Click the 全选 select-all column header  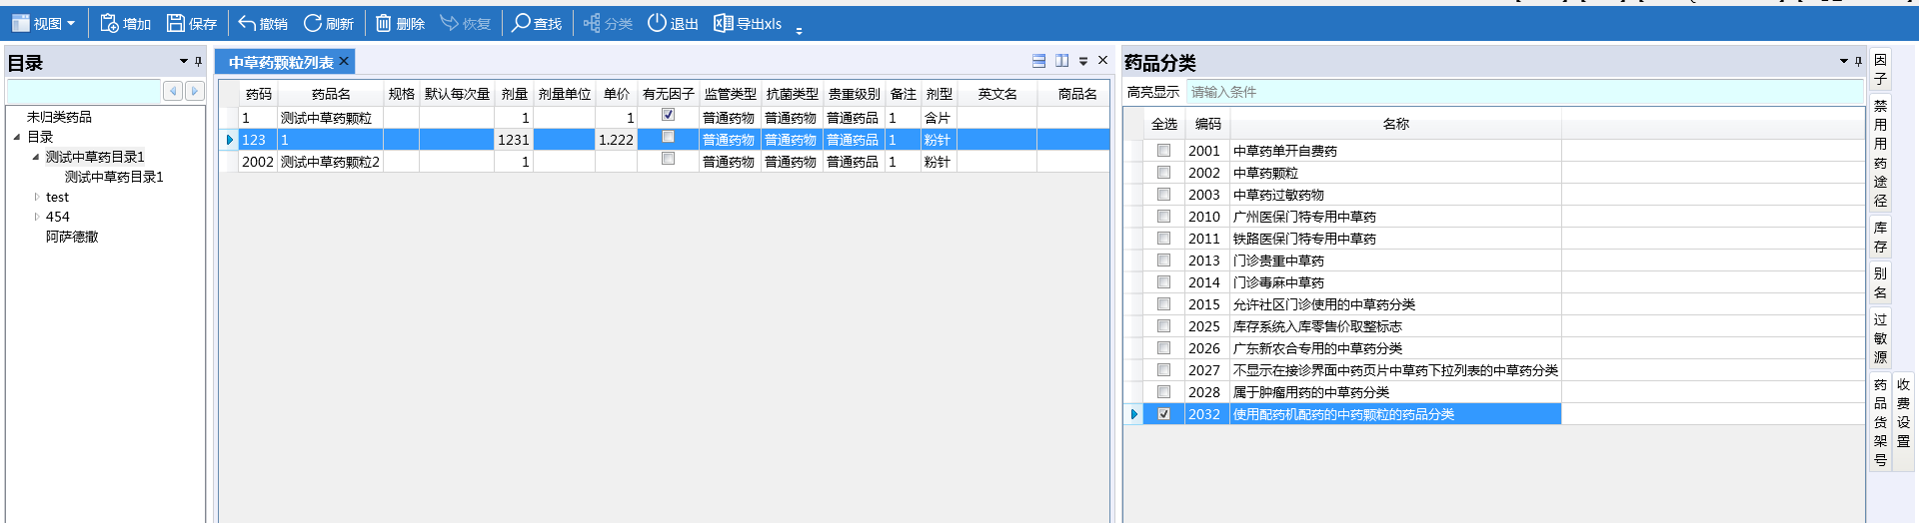1164,124
